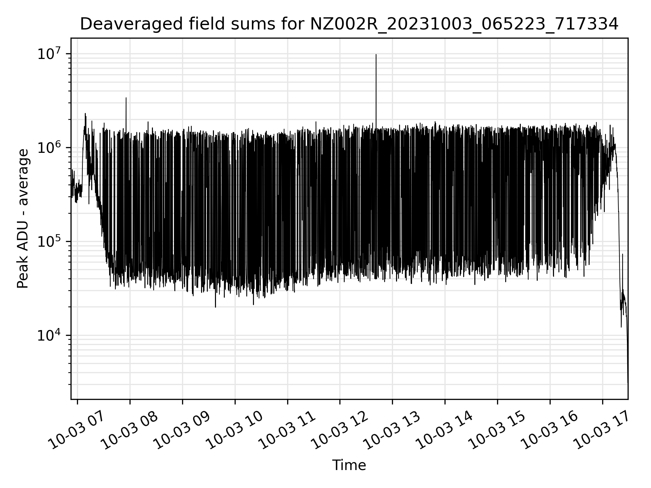Click the '10-03 13' time tick label
Screen dimensions: 651x488
[x=392, y=430]
